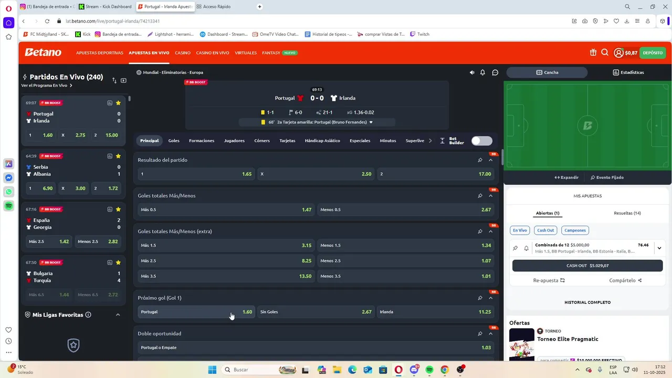Open the user account balance icon
The height and width of the screenshot is (378, 672).
618,52
